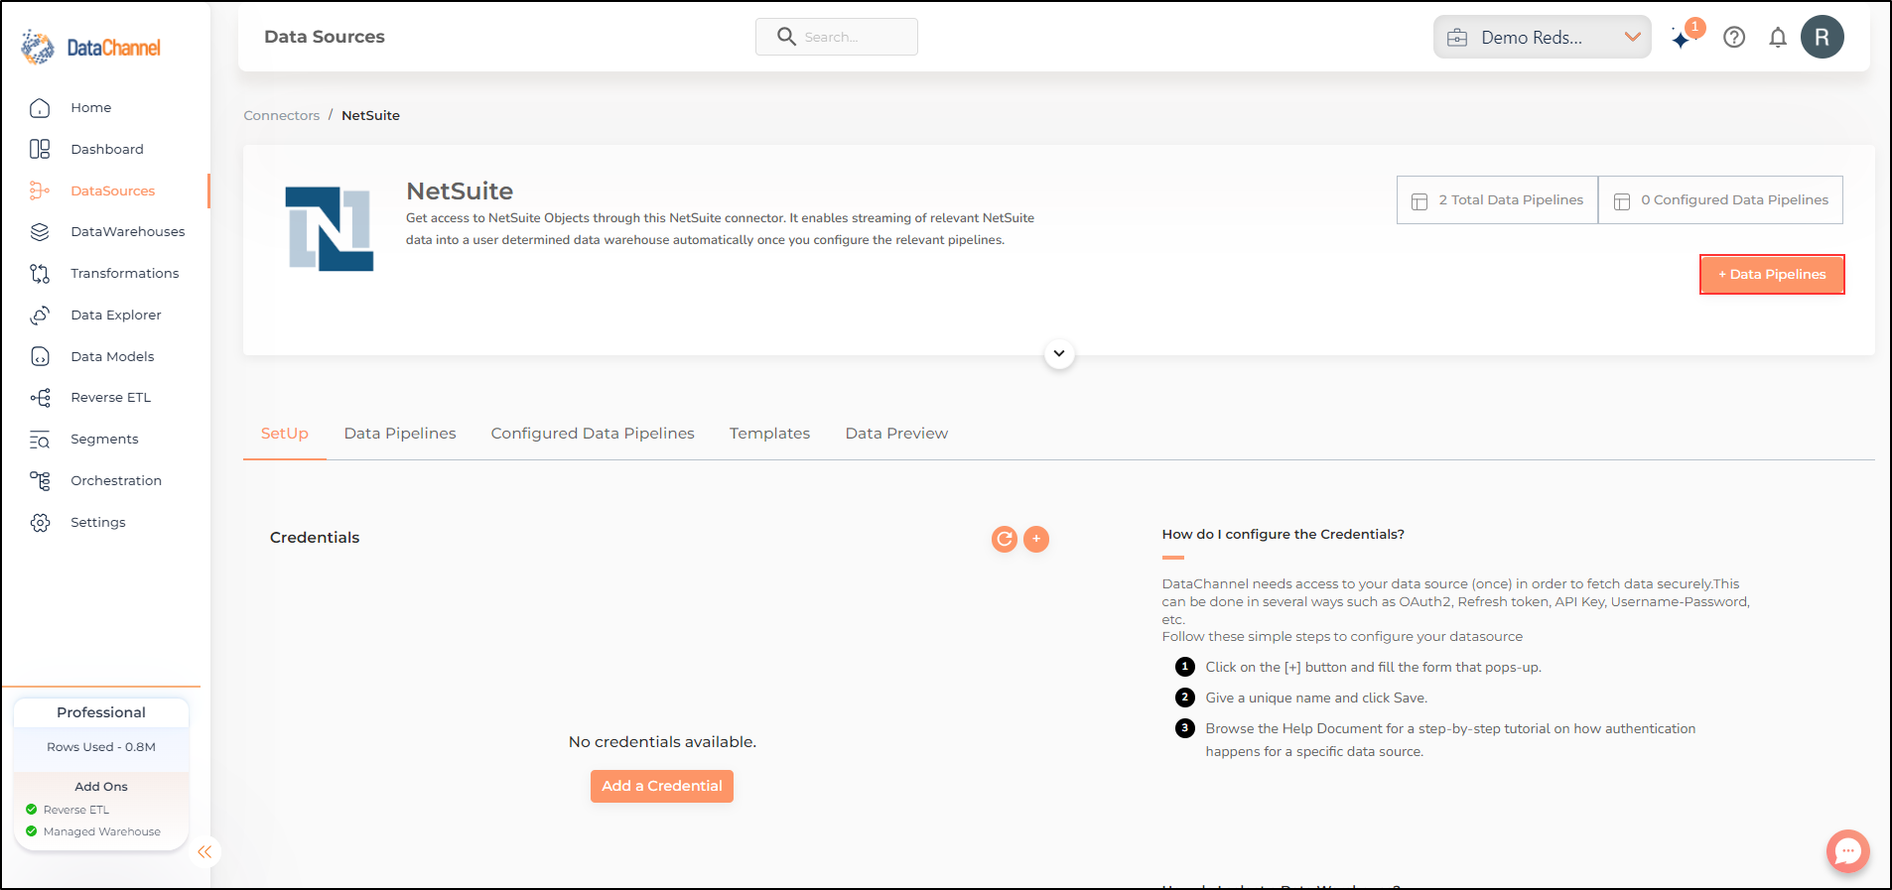
Task: Click the NetSuite breadcrumb
Action: coord(370,115)
